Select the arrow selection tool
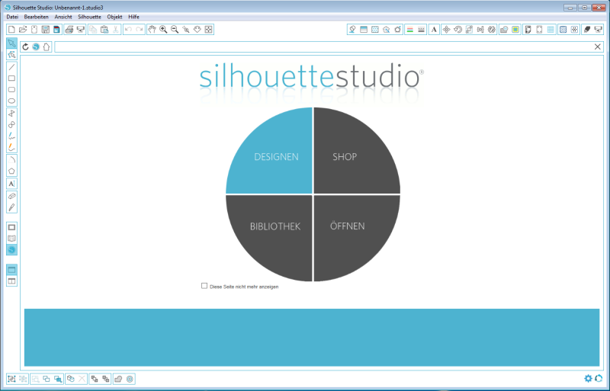Screen dimensions: 610x391 pos(11,43)
